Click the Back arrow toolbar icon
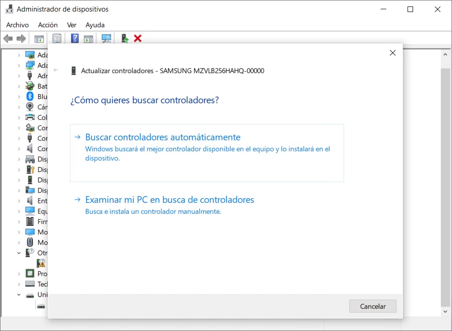Screen dimensions: 452x331 [8, 38]
